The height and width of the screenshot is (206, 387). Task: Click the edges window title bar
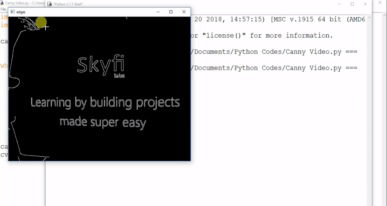pyautogui.click(x=85, y=12)
